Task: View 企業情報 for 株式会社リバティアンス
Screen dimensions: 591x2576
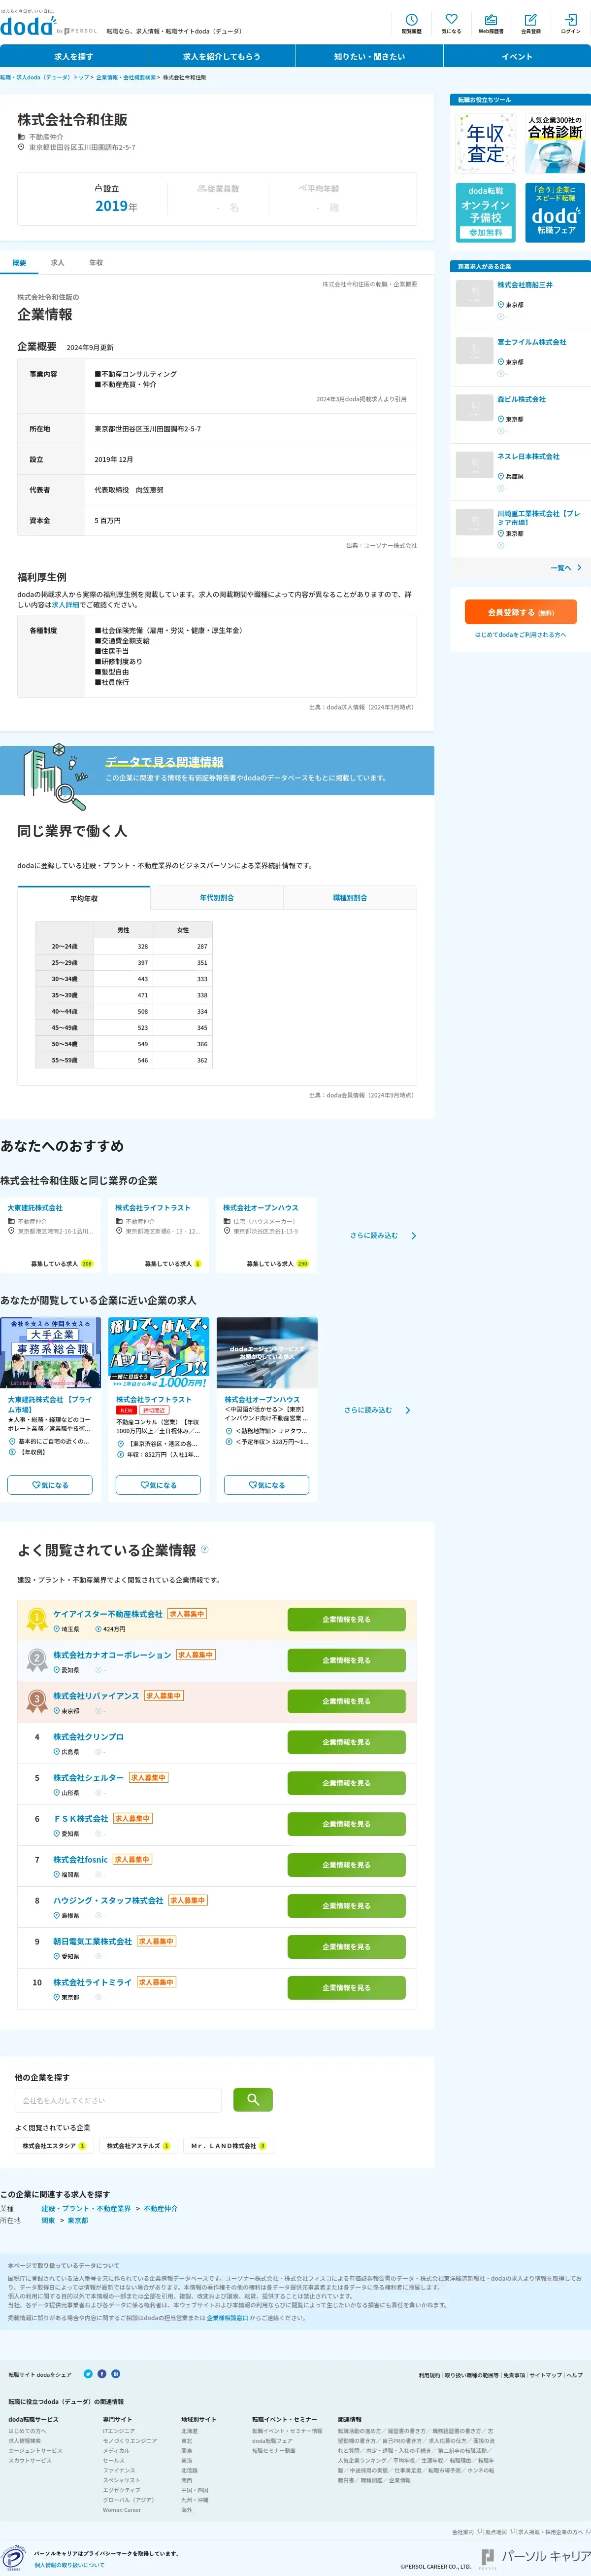Action: point(346,1701)
